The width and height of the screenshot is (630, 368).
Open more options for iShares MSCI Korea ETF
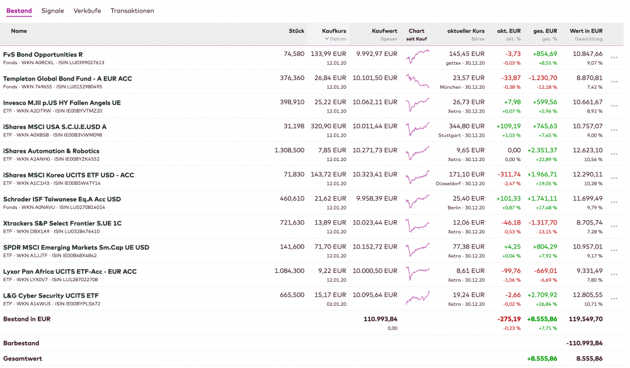(614, 178)
